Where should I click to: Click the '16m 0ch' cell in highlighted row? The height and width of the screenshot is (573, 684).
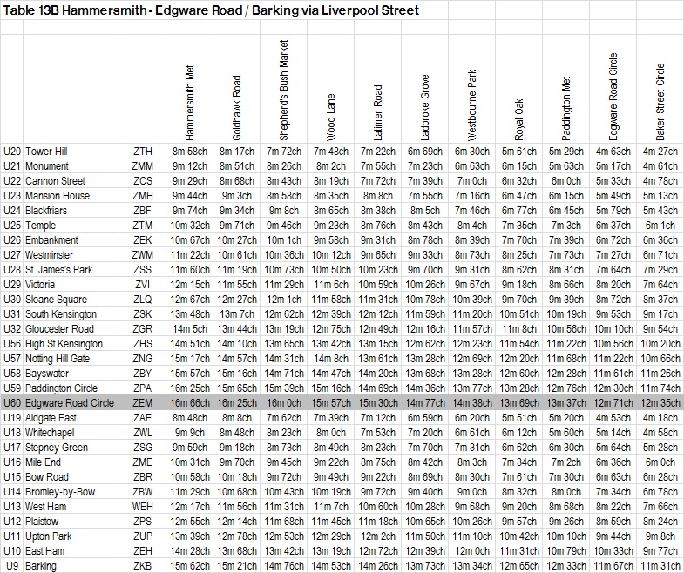click(x=283, y=403)
